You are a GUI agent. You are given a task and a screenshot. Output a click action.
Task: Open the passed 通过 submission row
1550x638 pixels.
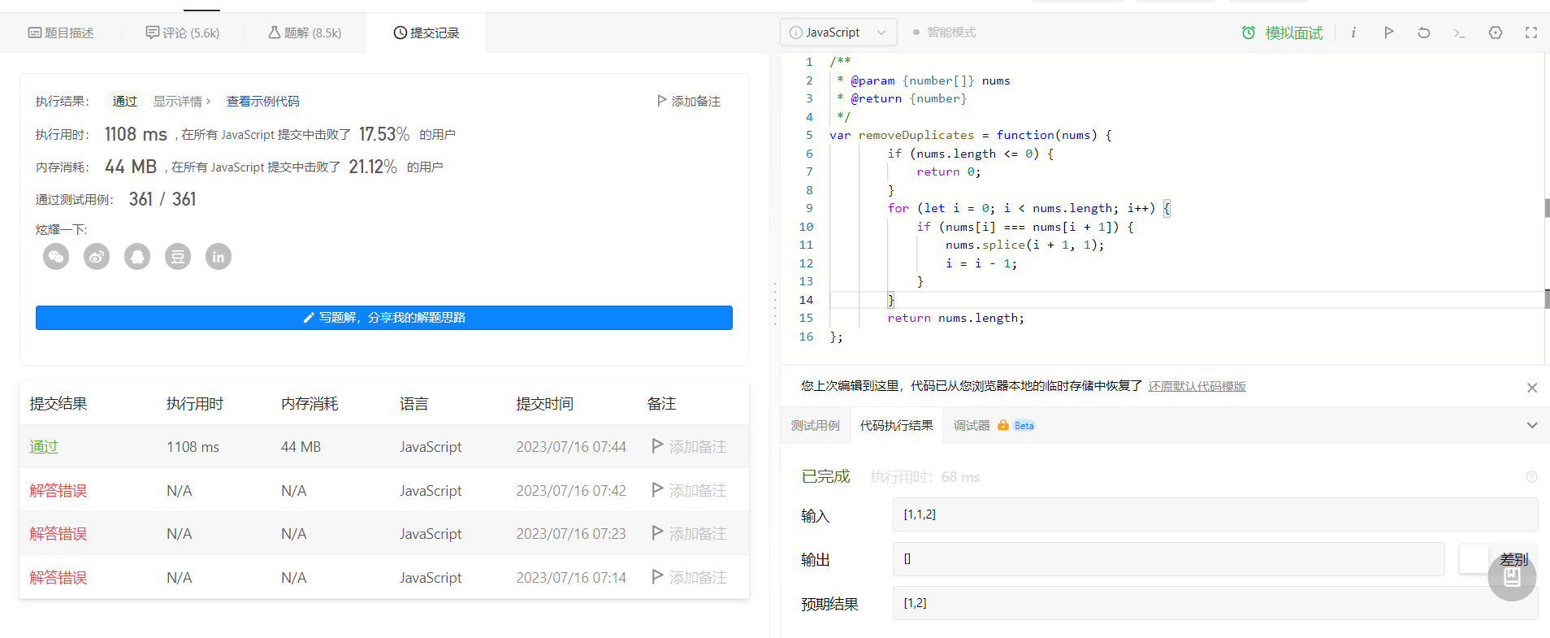tap(384, 446)
